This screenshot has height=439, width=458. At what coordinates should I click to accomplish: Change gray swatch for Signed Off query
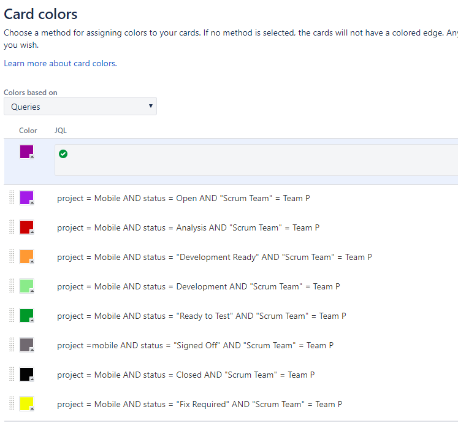[x=26, y=345]
